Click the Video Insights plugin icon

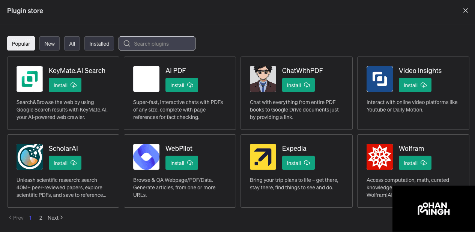pyautogui.click(x=379, y=79)
